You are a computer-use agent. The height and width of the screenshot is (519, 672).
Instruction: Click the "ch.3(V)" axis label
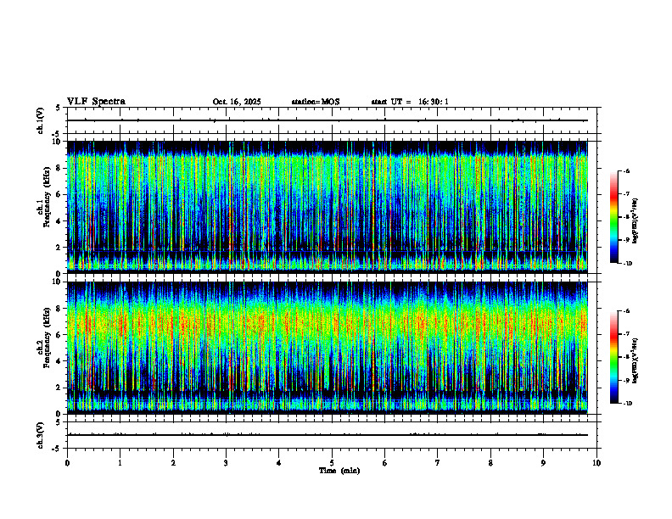[40, 435]
